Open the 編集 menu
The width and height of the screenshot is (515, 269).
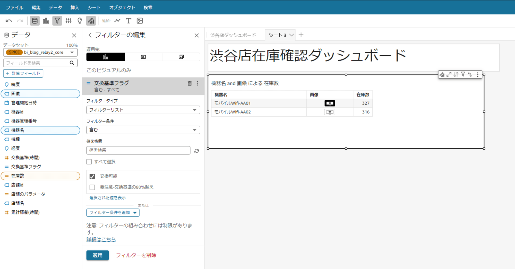click(36, 7)
